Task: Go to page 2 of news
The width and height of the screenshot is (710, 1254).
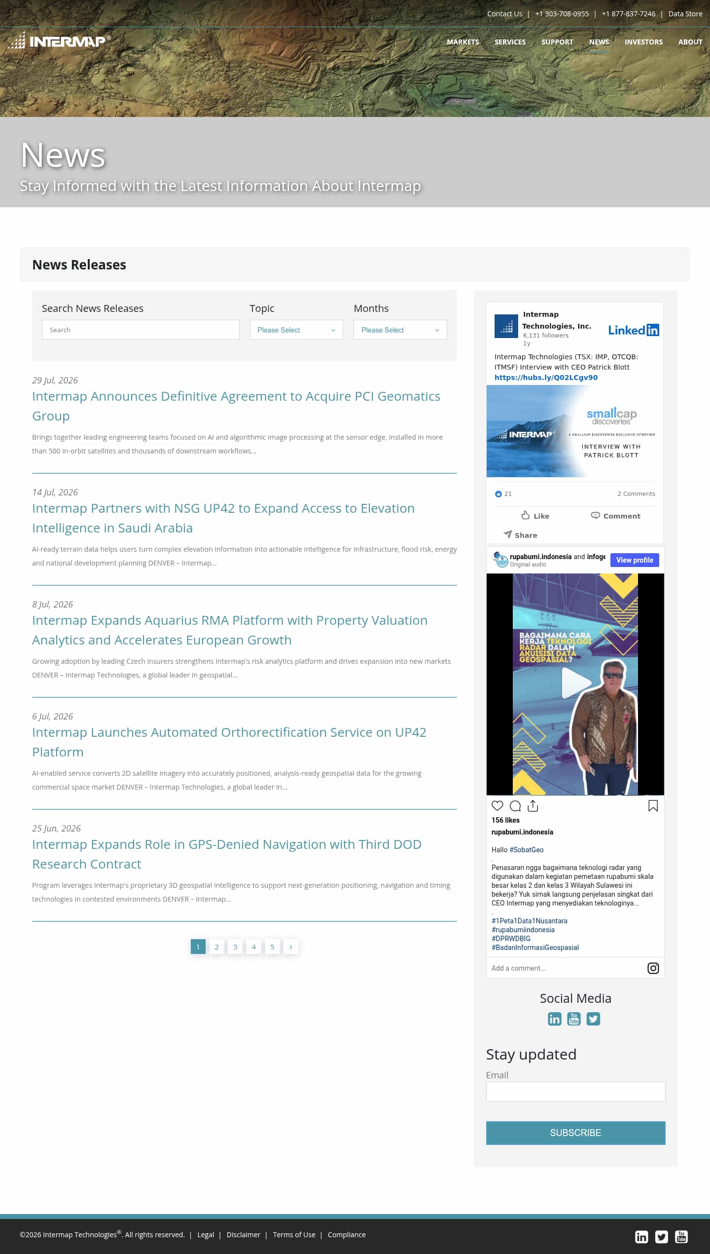Action: (216, 947)
